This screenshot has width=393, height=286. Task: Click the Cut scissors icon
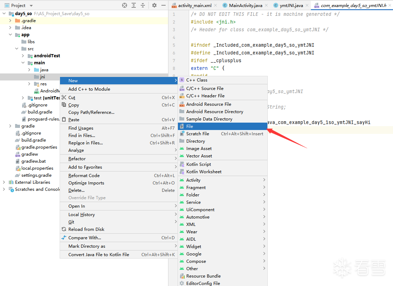[x=64, y=97]
